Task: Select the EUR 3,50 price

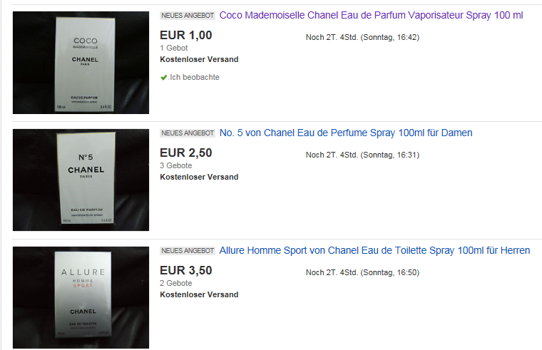Action: click(x=186, y=270)
